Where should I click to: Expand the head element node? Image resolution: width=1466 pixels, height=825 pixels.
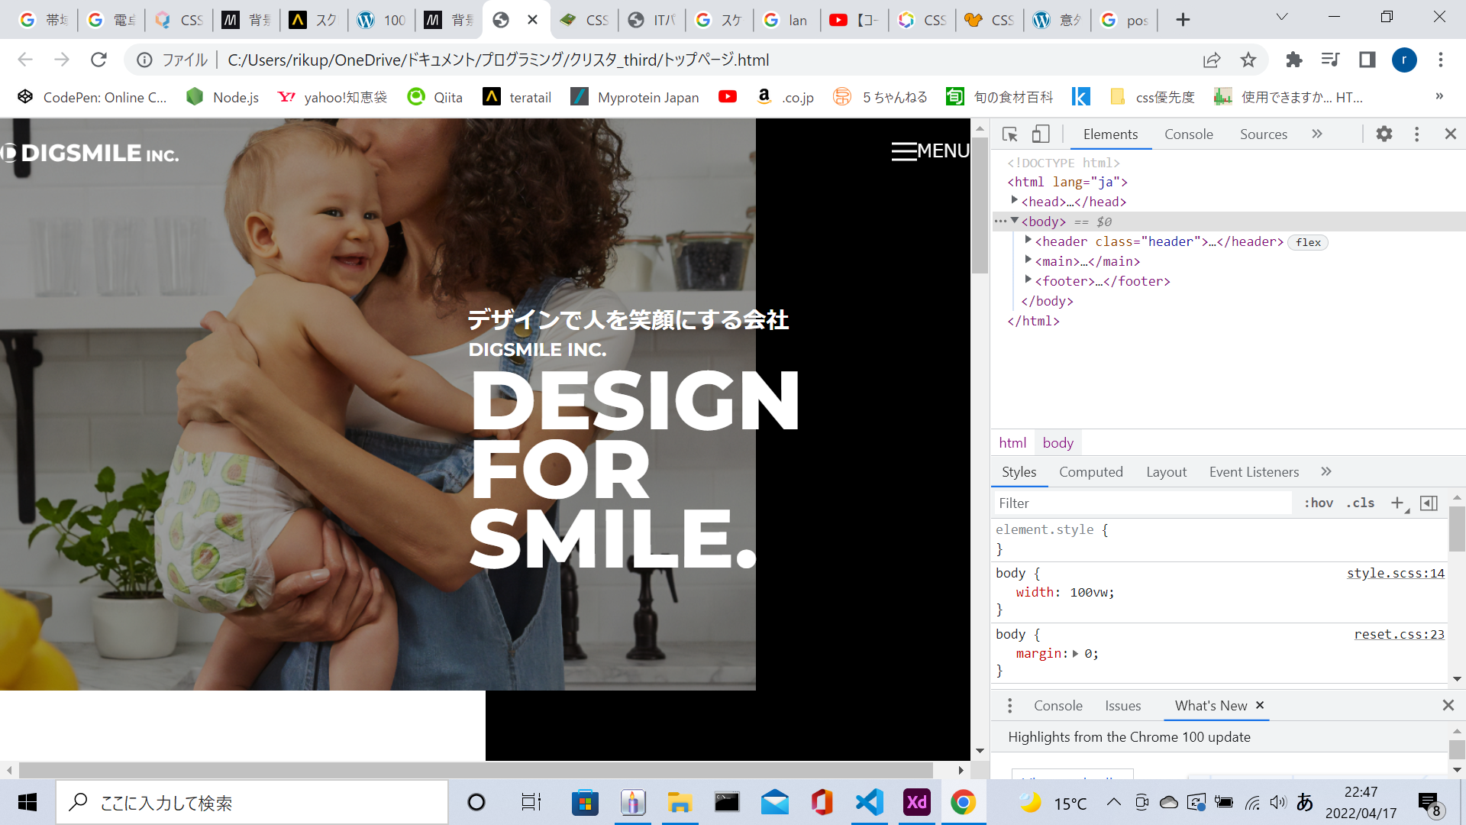tap(1015, 201)
